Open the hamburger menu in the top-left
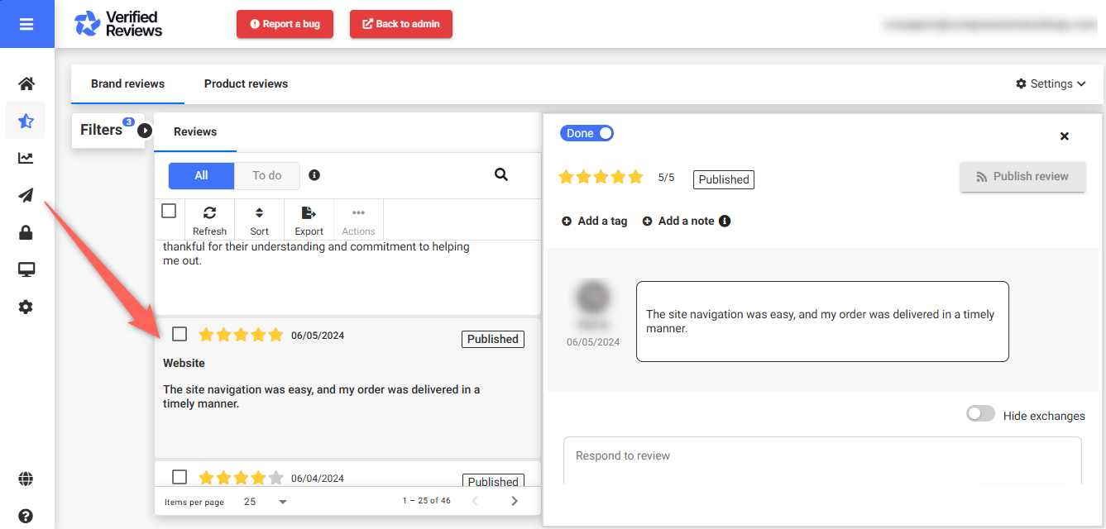 pos(26,24)
